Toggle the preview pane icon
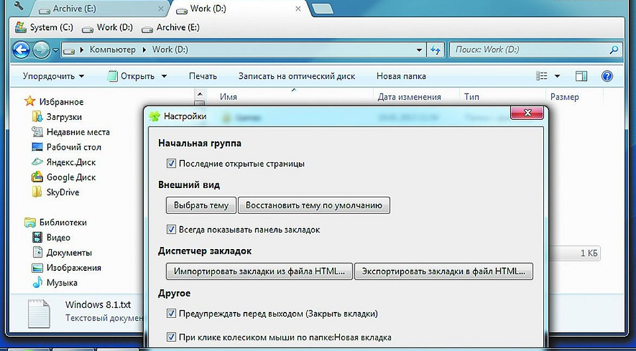Screen dimensions: 636x351 point(581,75)
